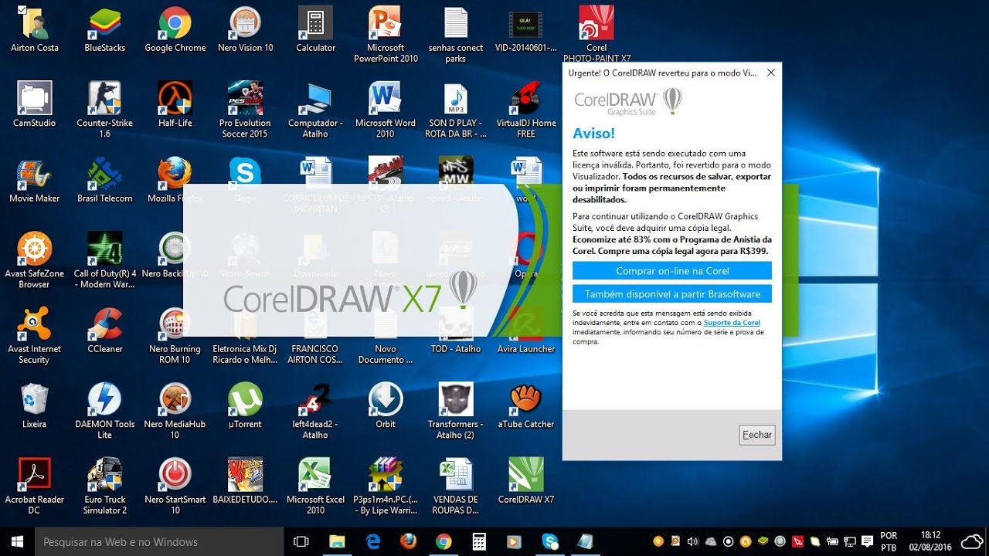Launch aTube Catcher
Viewport: 989px width, 556px height.
[x=526, y=405]
